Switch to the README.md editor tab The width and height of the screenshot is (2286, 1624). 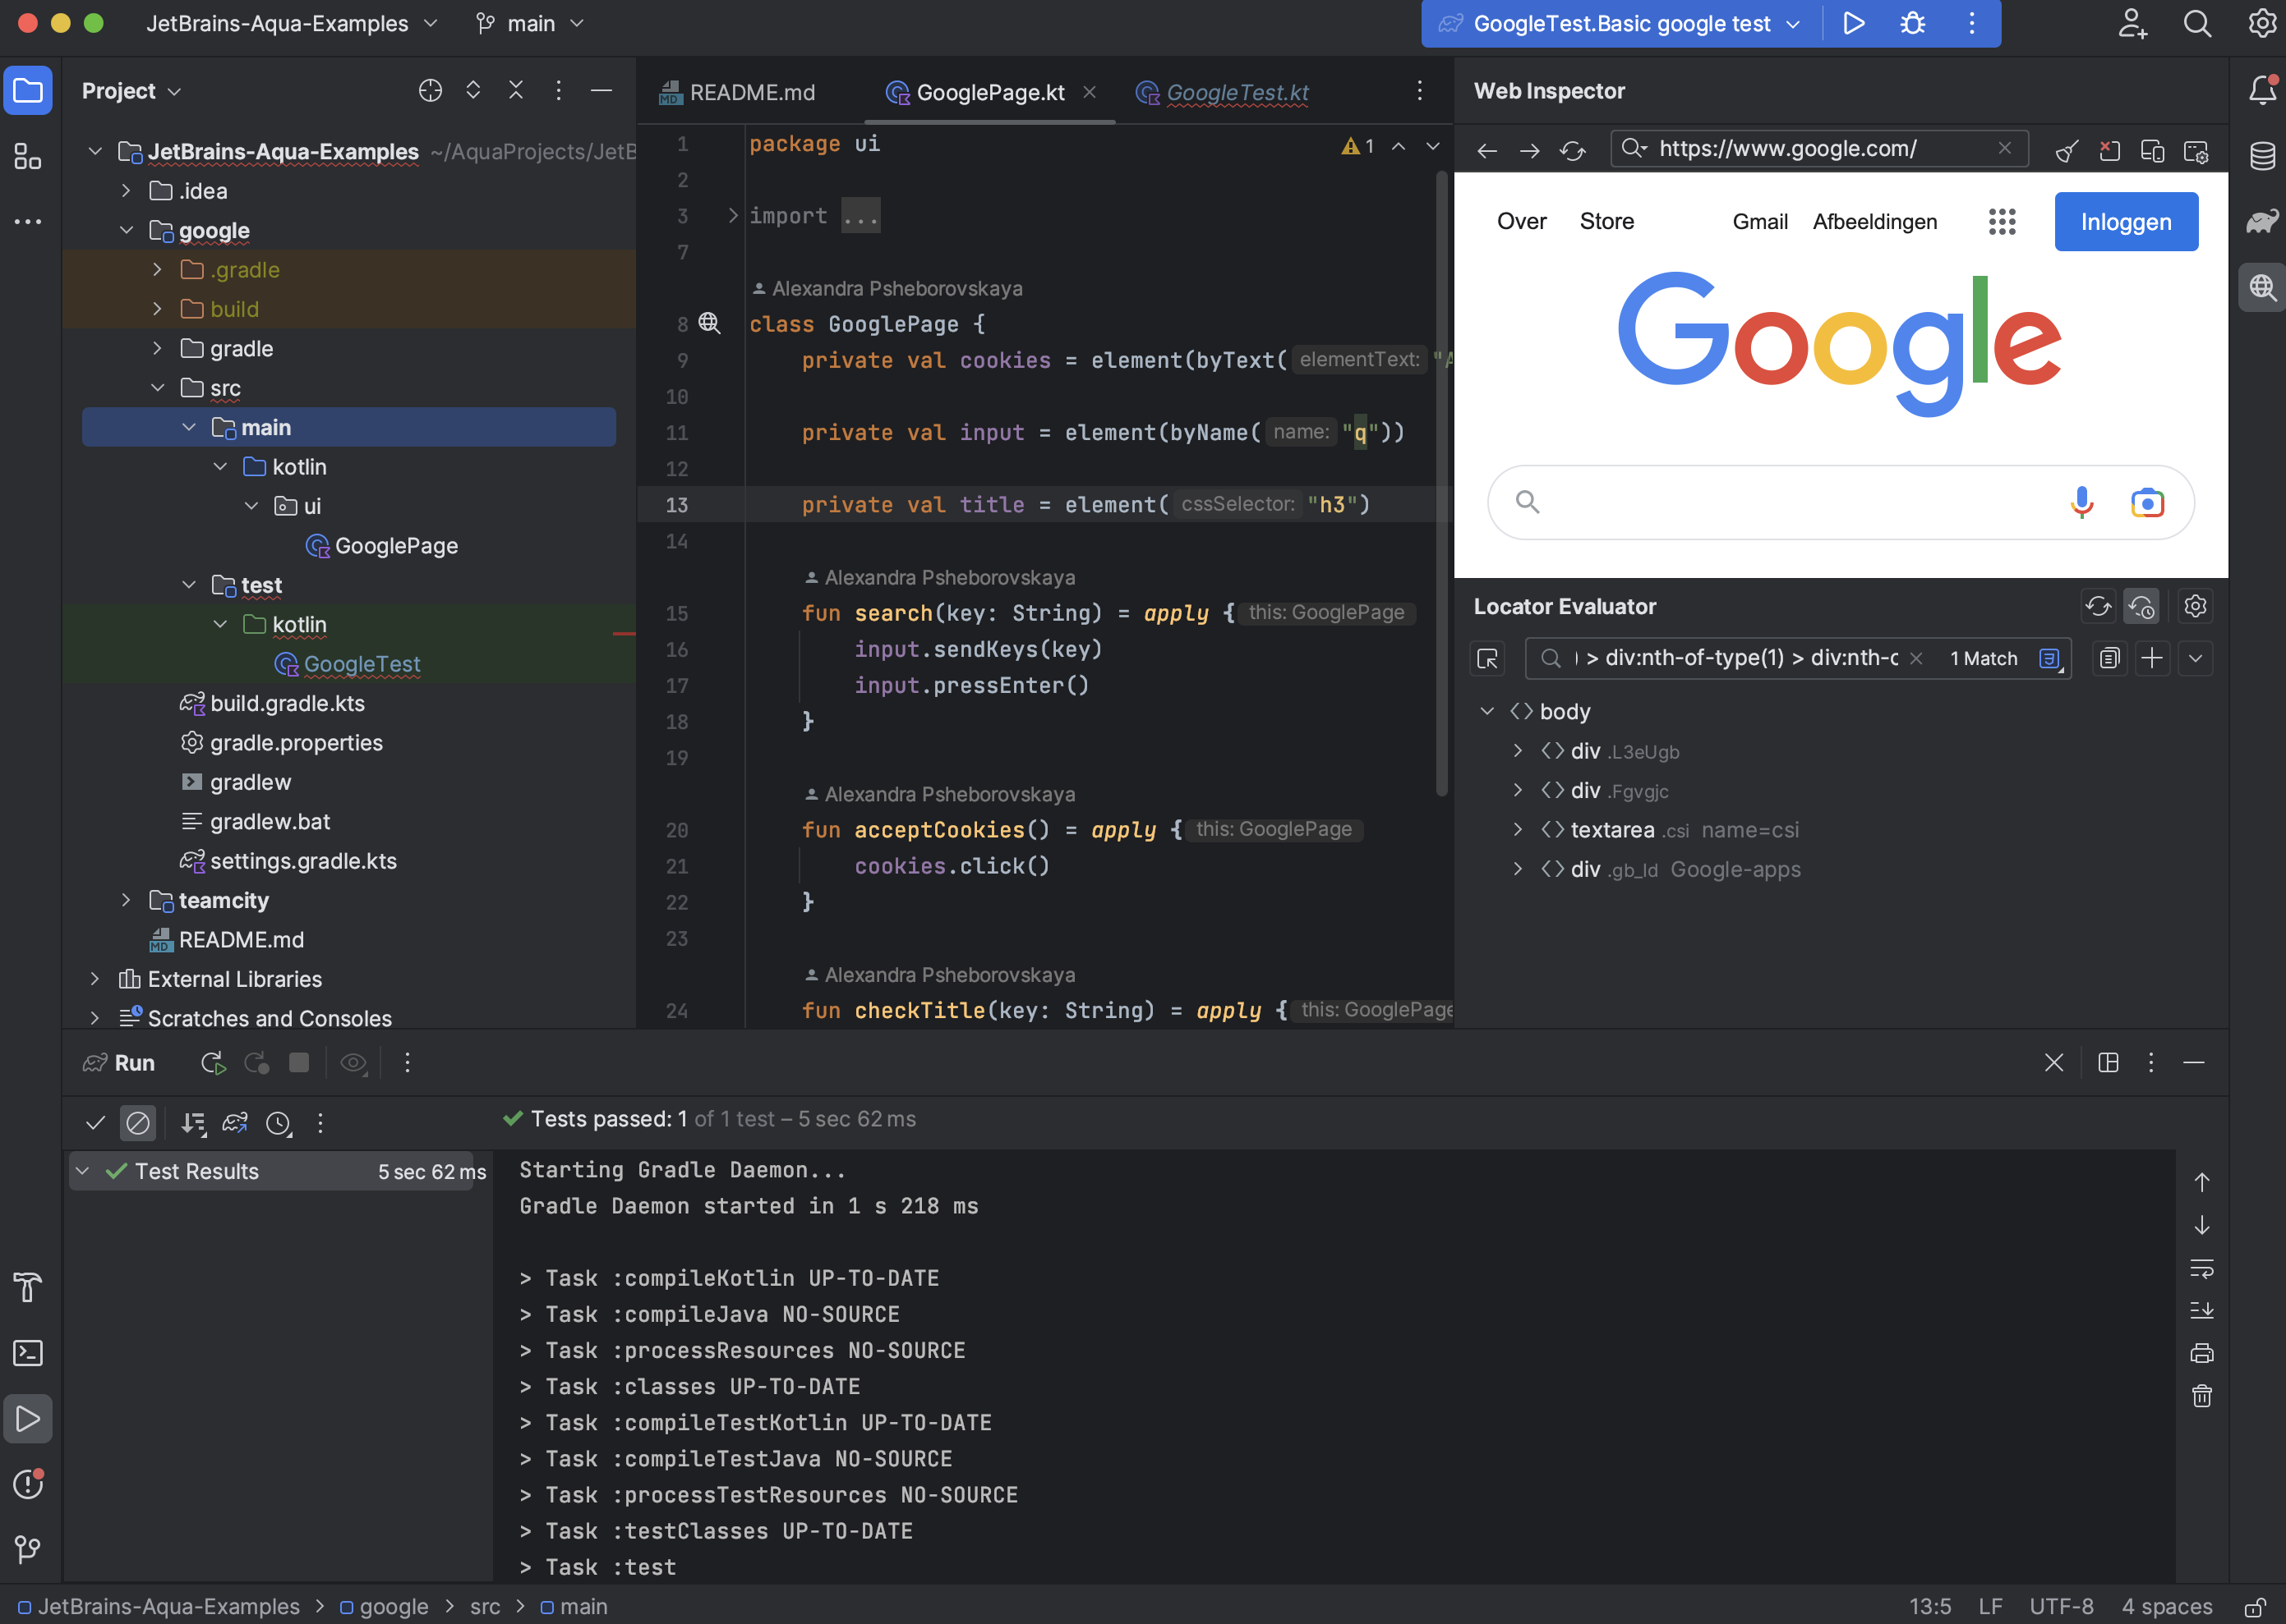point(739,92)
